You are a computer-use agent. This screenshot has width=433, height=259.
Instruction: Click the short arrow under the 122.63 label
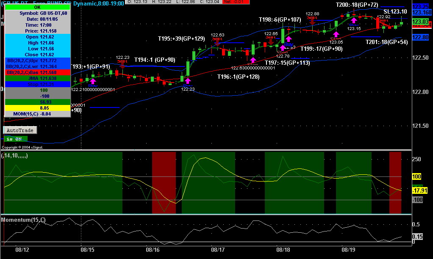tap(217, 43)
